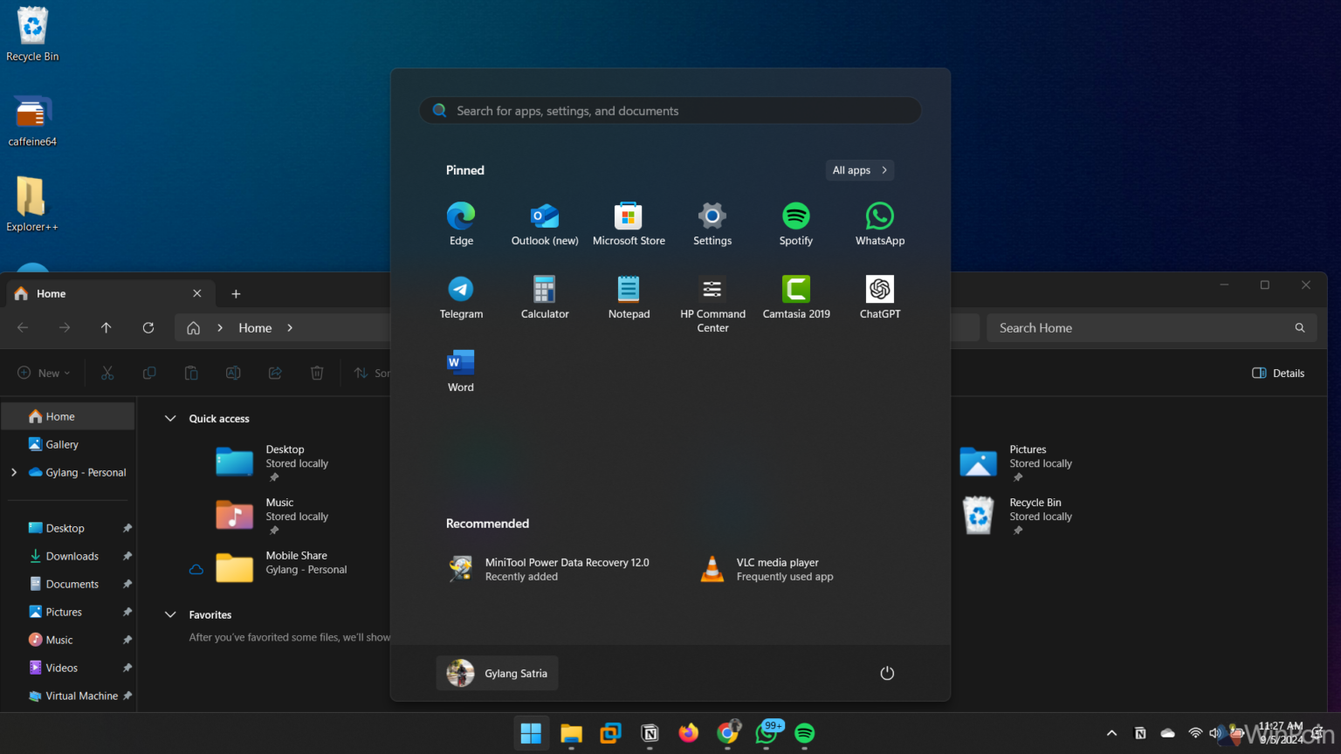Open the New menu in File Explorer

(x=43, y=373)
